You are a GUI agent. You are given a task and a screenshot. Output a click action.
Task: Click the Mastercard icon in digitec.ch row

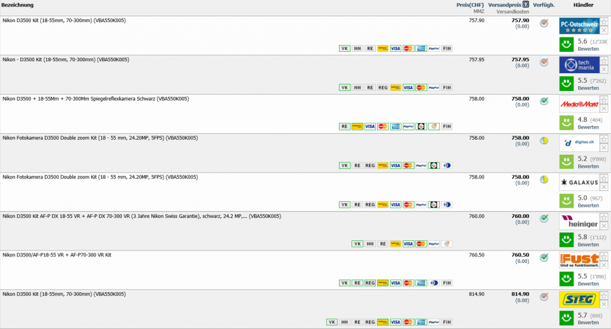point(408,165)
